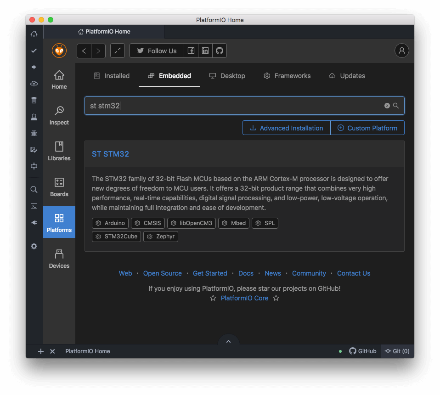The width and height of the screenshot is (440, 395).
Task: Switch to the Installed tab
Action: (112, 76)
